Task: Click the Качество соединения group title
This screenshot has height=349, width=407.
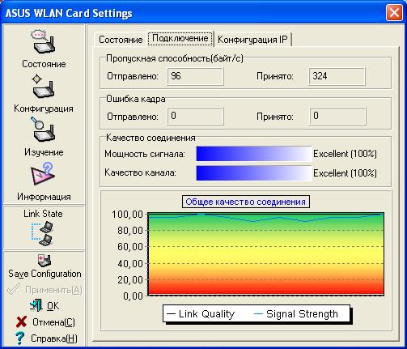Action: tap(151, 138)
